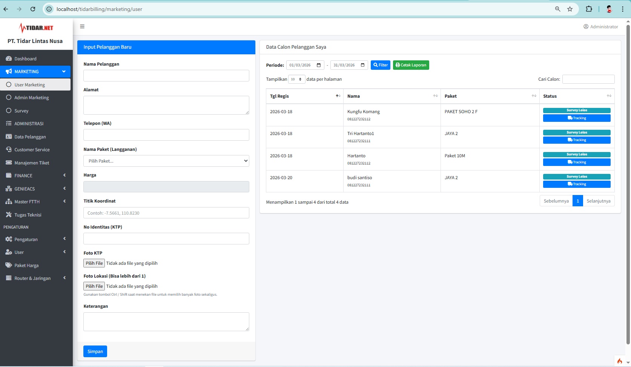Click Tracking for Tri Hartanto1

577,140
